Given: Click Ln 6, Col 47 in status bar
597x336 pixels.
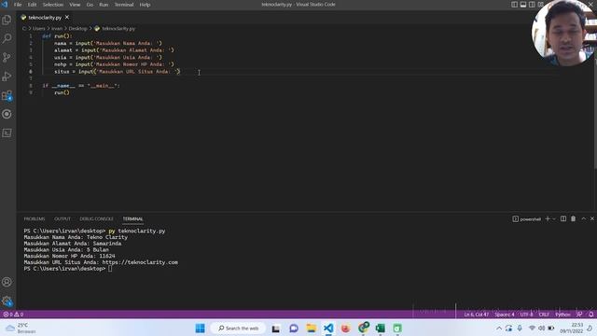Looking at the screenshot, I should coord(477,315).
